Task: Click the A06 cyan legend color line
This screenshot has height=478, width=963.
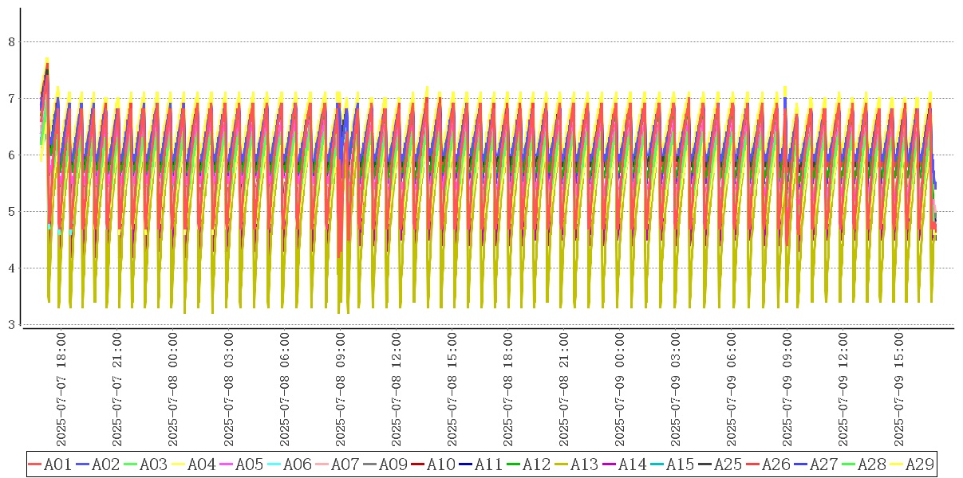Action: tap(275, 464)
